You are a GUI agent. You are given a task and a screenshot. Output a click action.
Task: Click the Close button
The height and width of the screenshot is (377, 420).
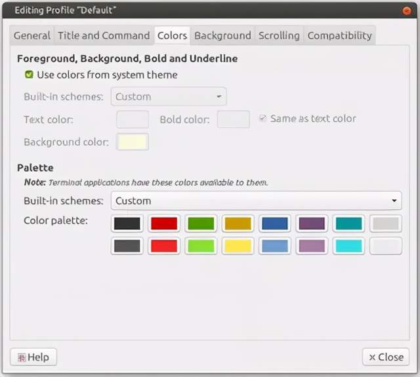tap(386, 357)
